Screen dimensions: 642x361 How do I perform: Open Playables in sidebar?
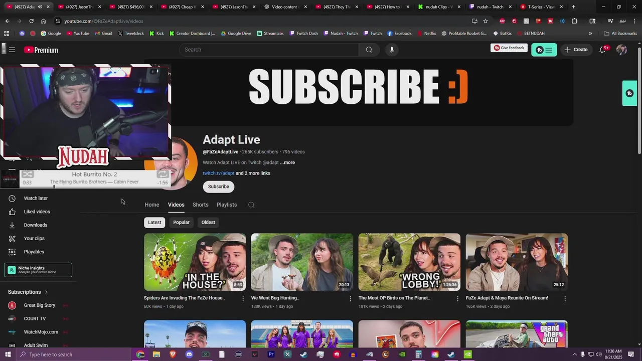point(34,252)
